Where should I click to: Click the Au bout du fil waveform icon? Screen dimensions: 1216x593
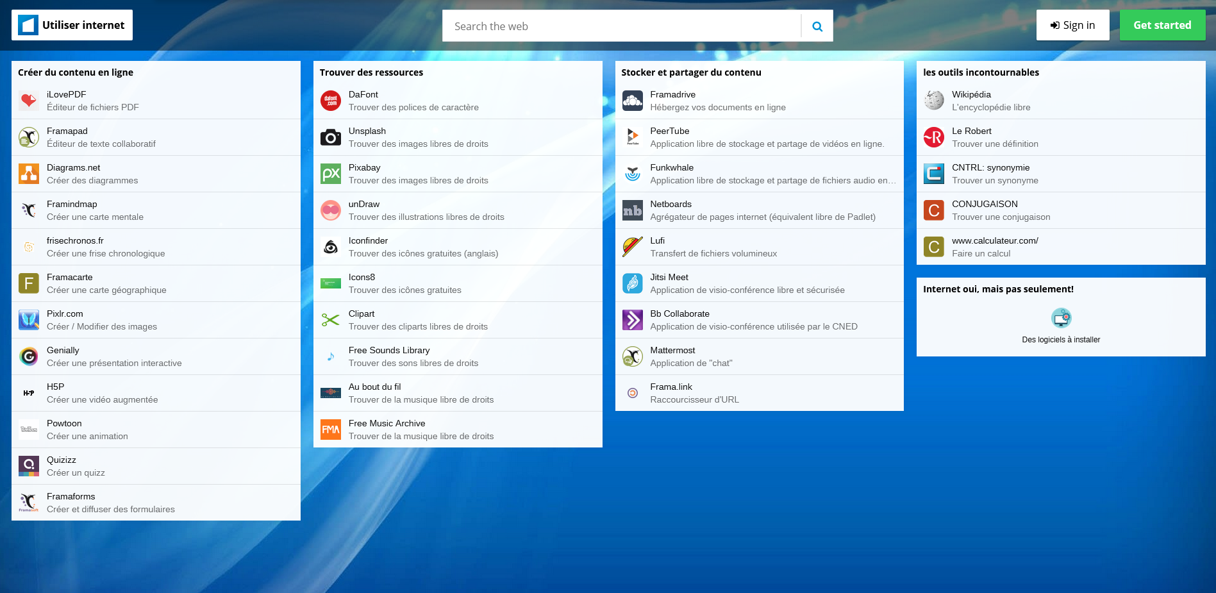click(x=331, y=393)
